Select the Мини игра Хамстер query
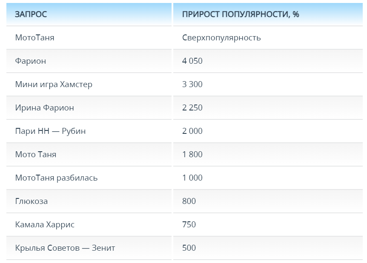 54,84
